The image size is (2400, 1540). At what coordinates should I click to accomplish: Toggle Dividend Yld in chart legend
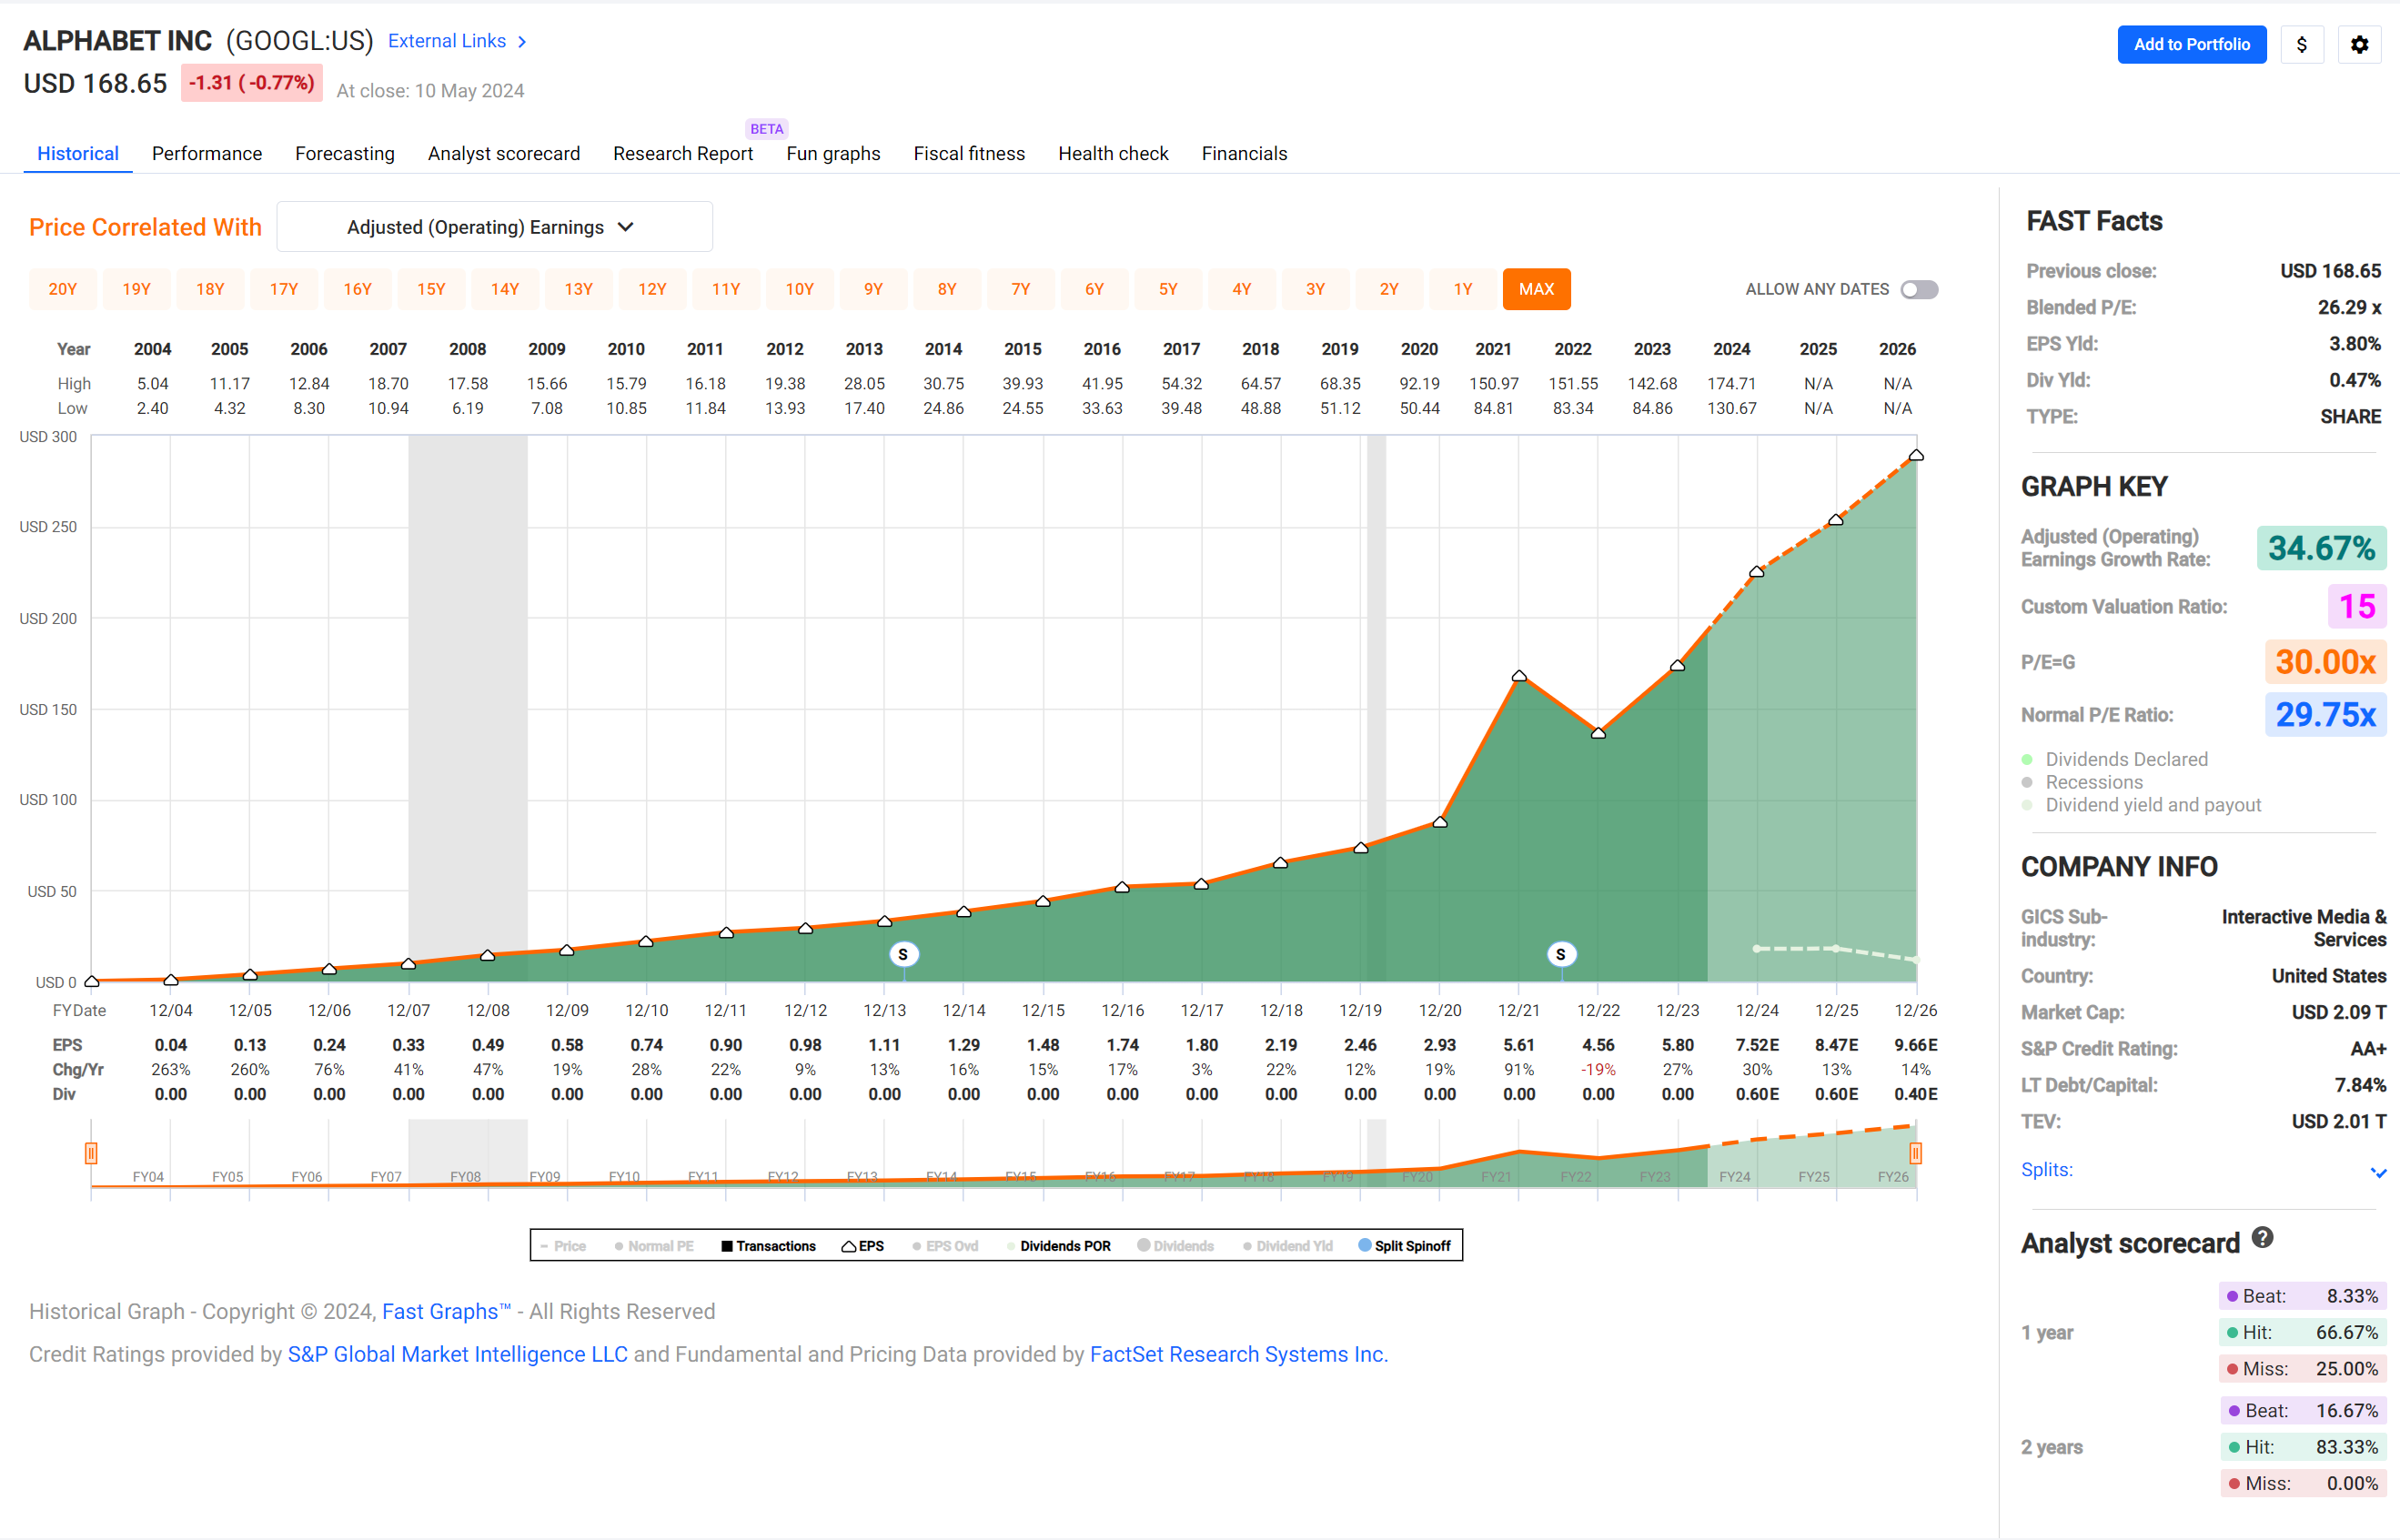point(1288,1246)
